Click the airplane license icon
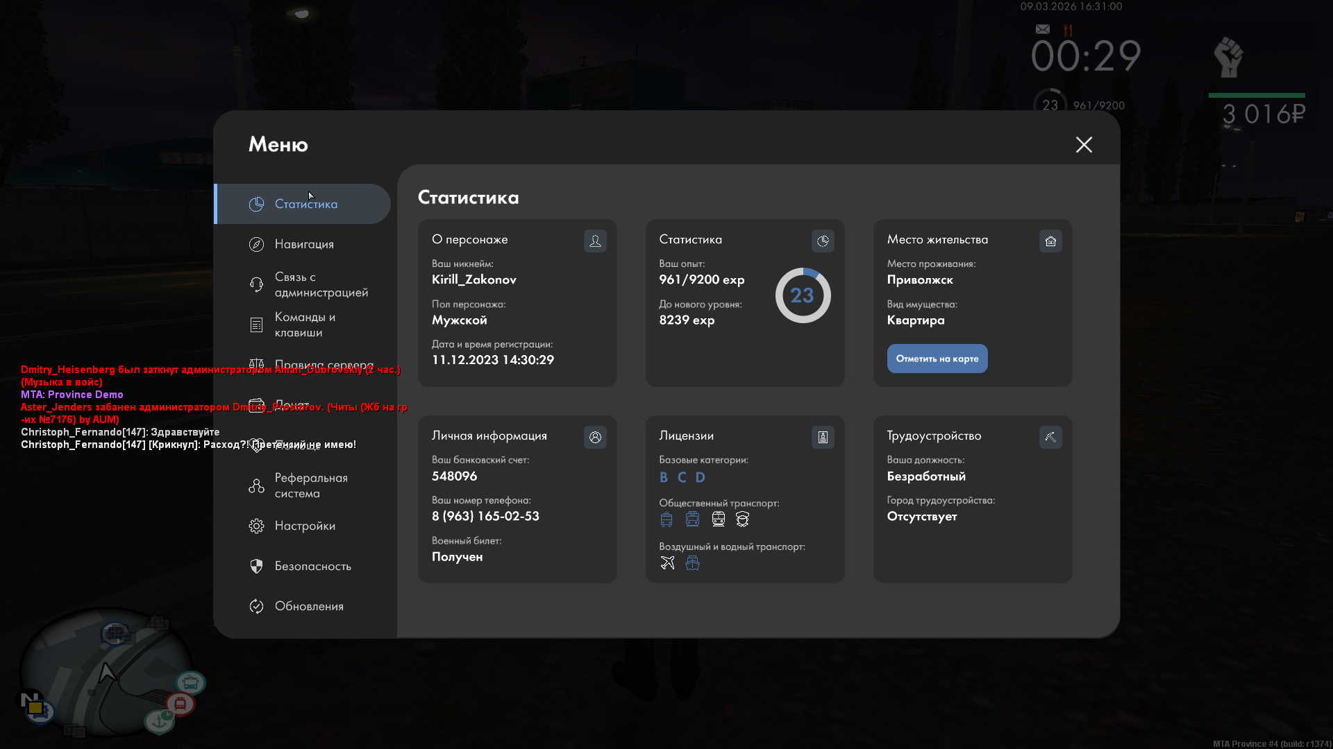This screenshot has width=1333, height=749. click(x=667, y=562)
